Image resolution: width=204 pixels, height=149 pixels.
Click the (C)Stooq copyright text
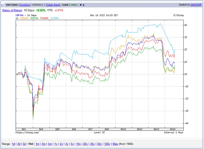178,15
